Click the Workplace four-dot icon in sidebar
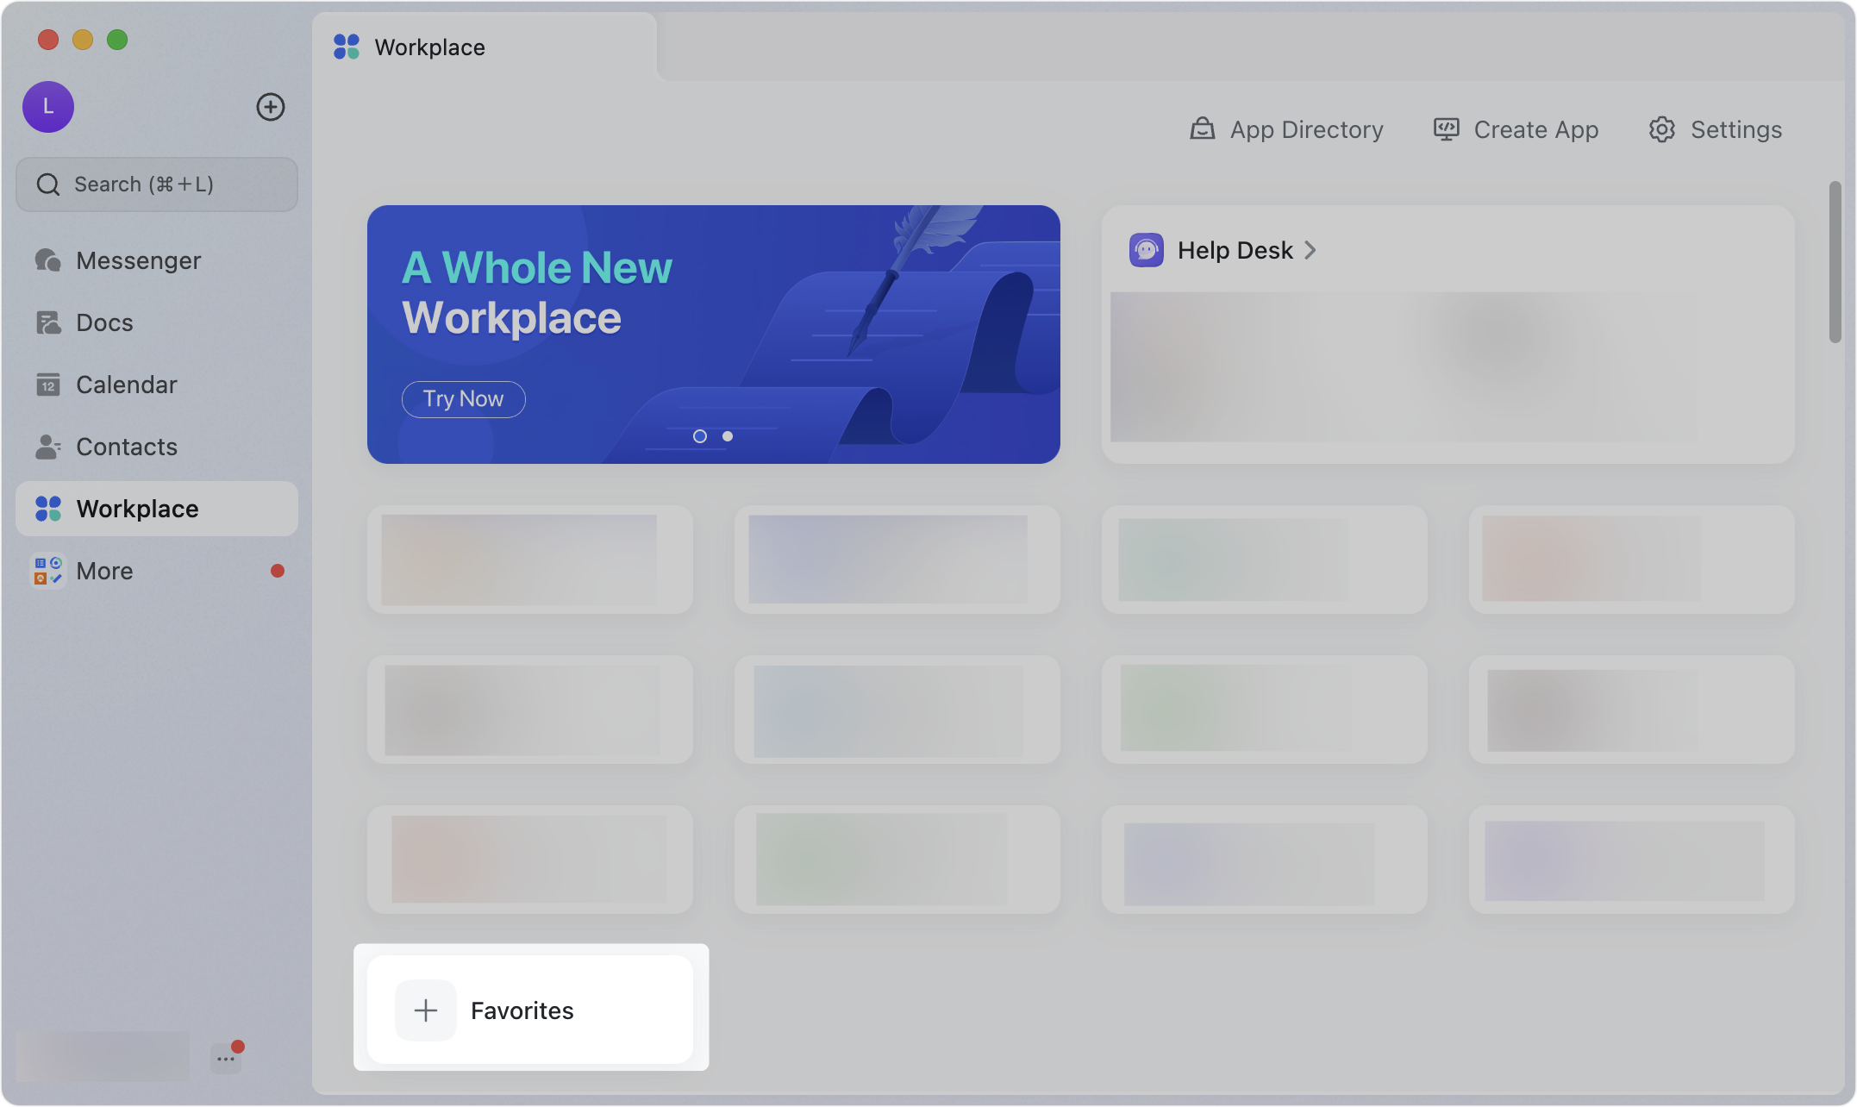 pos(48,509)
